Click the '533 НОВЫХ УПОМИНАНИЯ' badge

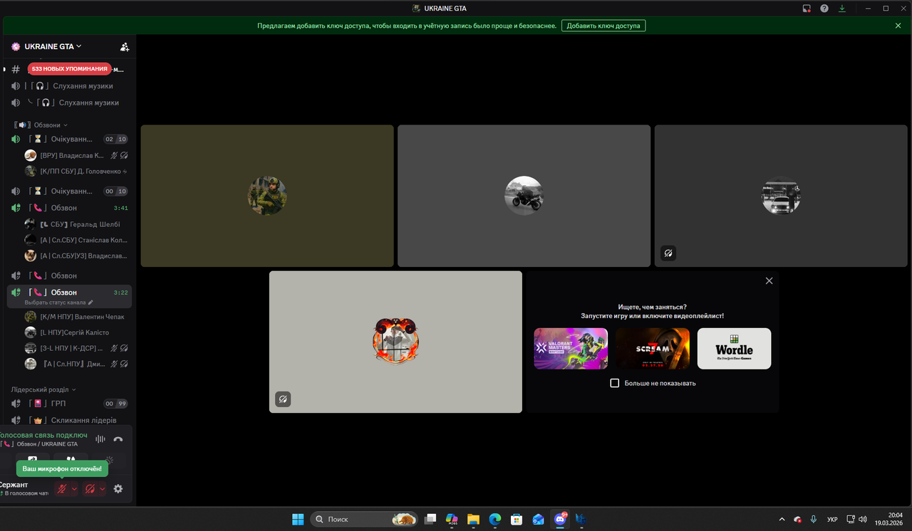70,69
